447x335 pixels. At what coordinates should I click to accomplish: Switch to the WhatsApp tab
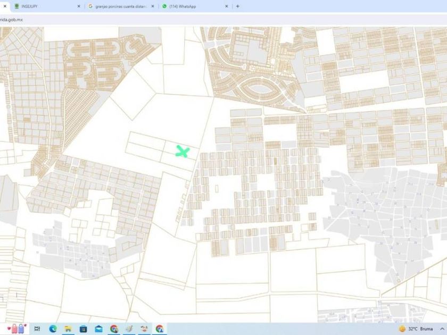coord(192,6)
